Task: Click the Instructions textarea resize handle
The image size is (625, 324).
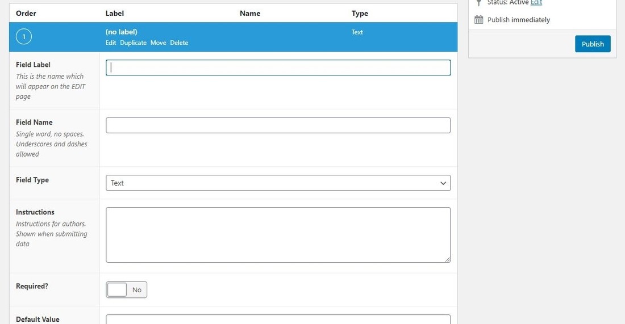Action: (448, 259)
